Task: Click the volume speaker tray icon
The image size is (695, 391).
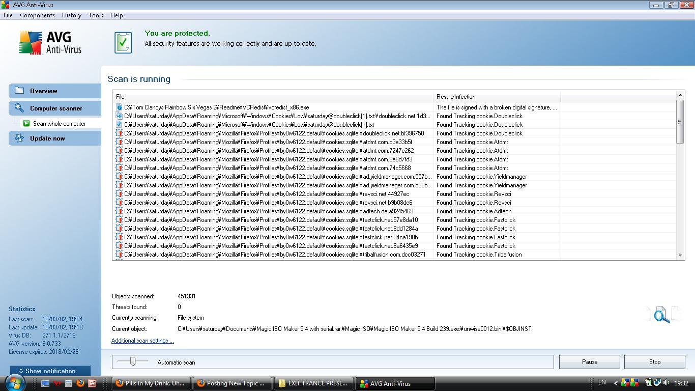Action: [667, 383]
